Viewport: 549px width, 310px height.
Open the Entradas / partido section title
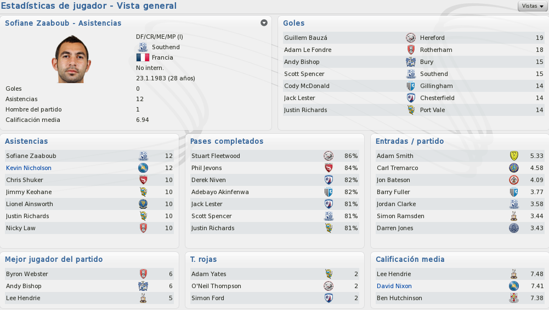[x=409, y=141]
